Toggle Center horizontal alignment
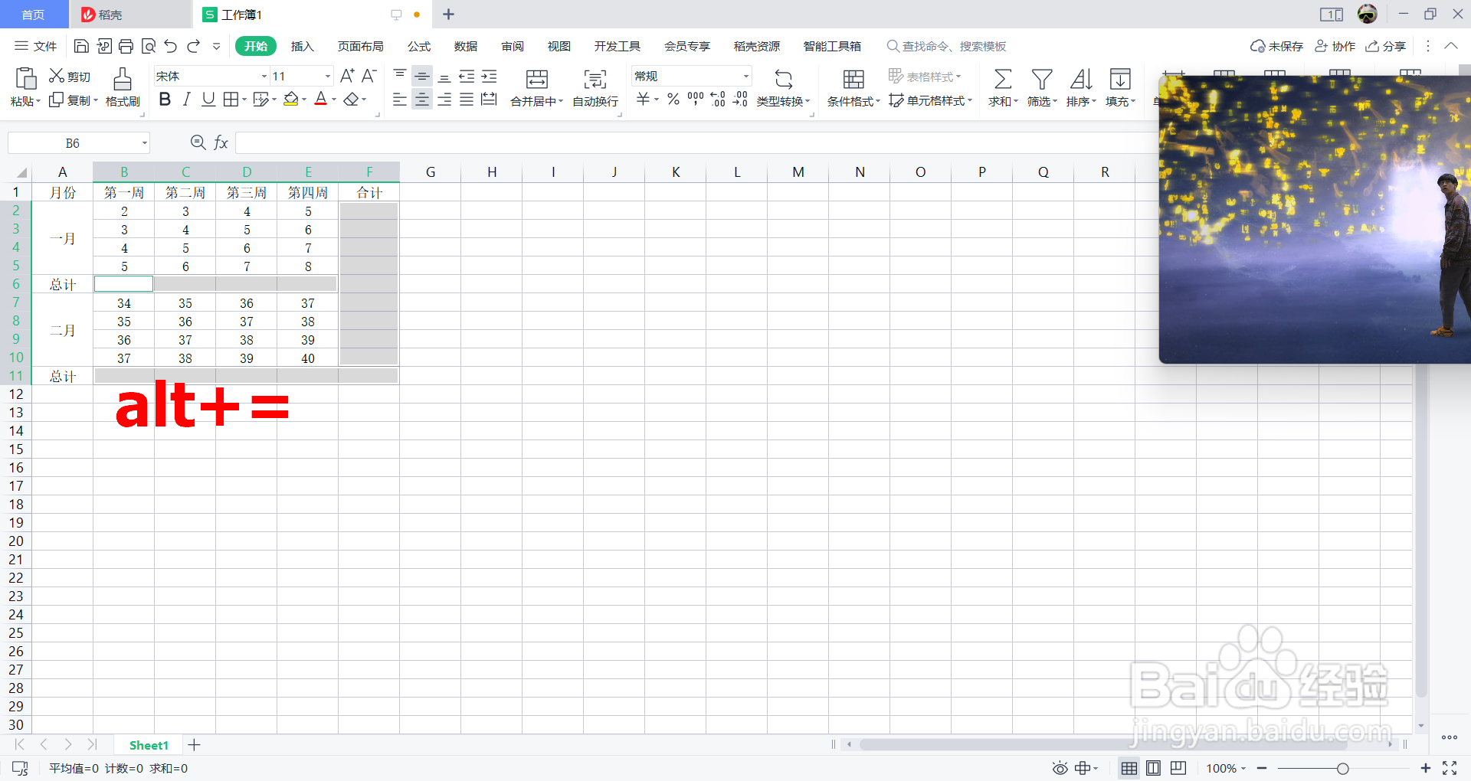 422,100
